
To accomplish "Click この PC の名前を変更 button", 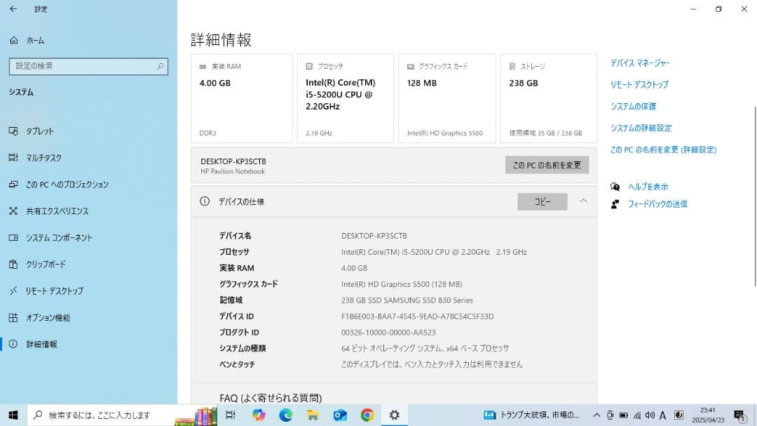I will tap(547, 165).
